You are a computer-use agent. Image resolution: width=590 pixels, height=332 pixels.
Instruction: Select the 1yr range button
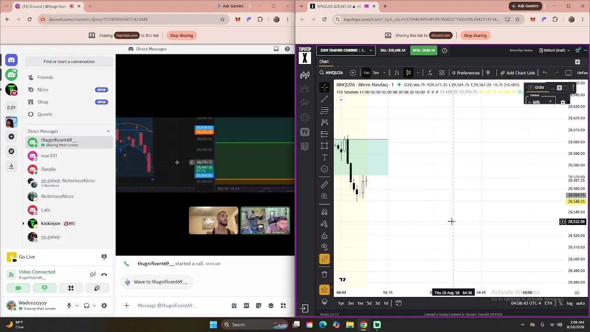(x=341, y=303)
